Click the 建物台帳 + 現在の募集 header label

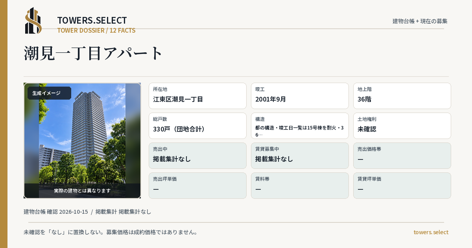(x=420, y=21)
